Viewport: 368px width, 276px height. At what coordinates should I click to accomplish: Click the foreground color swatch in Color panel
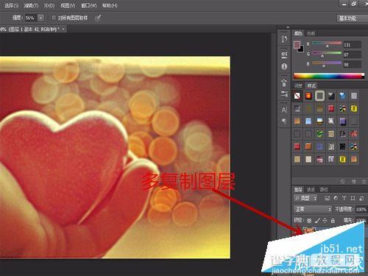click(297, 45)
